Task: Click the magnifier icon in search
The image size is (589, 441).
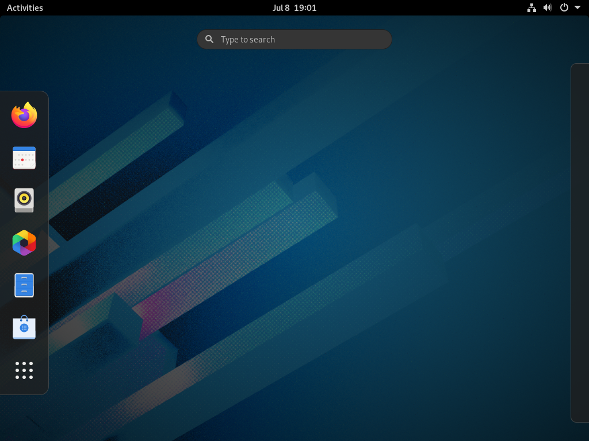Action: (209, 39)
